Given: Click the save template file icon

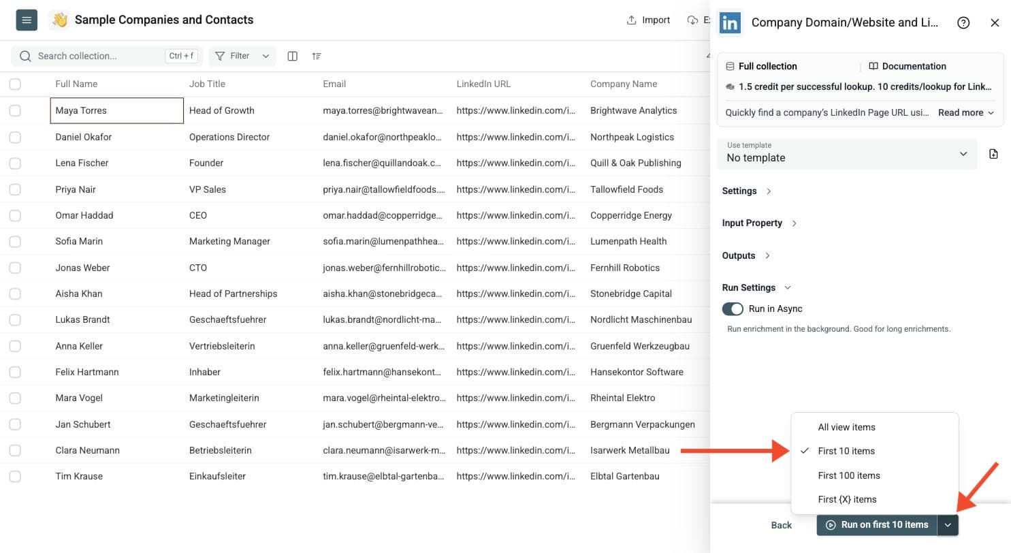Looking at the screenshot, I should (993, 154).
